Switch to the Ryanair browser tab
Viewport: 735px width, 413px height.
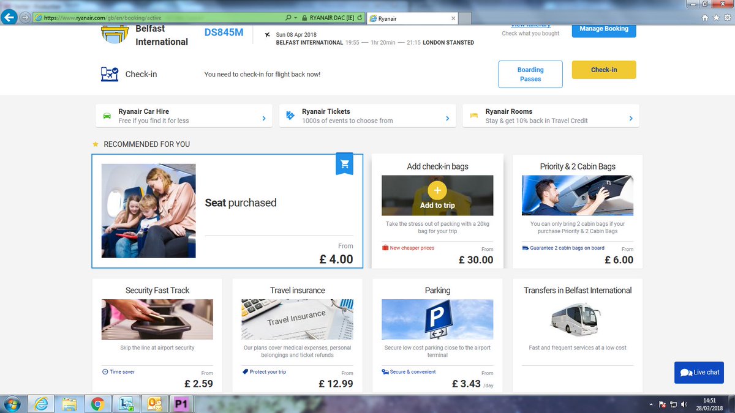pos(412,18)
